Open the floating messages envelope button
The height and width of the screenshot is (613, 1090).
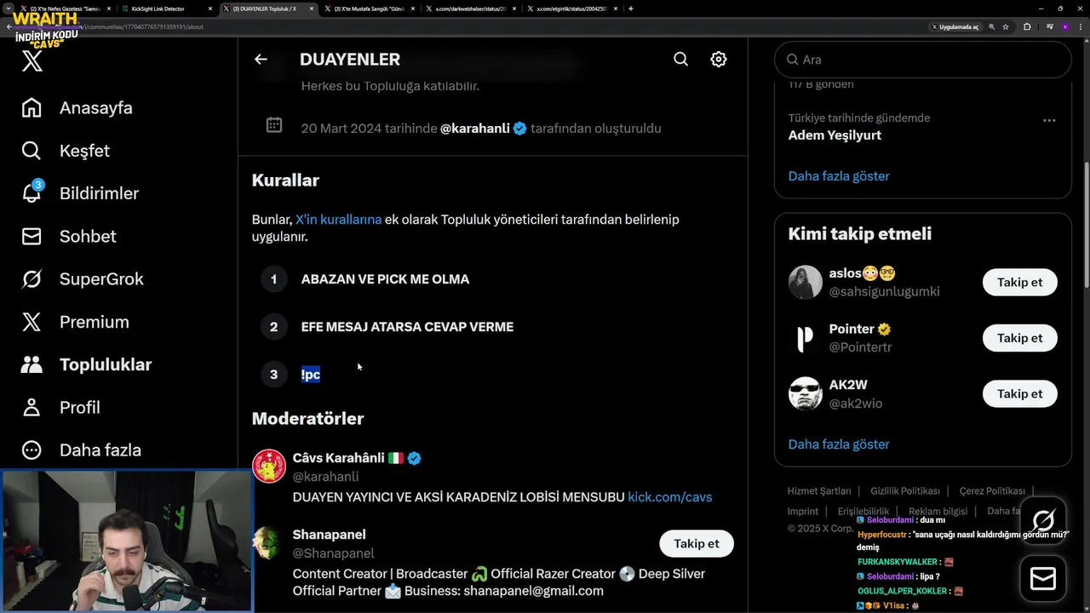(x=1043, y=578)
